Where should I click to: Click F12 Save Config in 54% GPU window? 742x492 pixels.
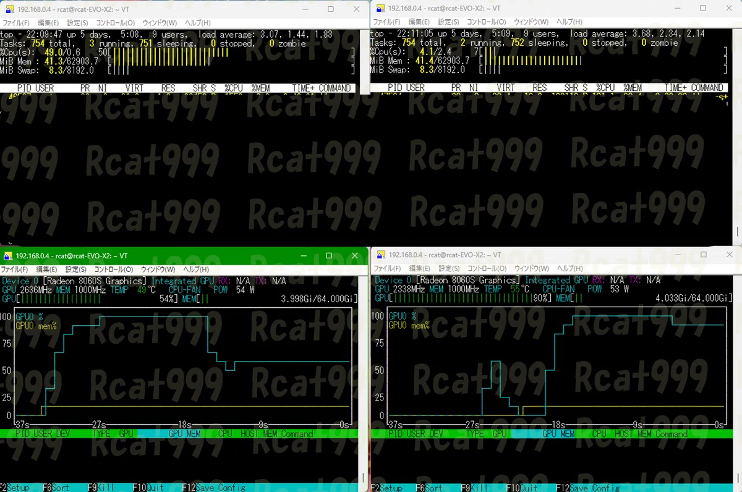tap(213, 488)
